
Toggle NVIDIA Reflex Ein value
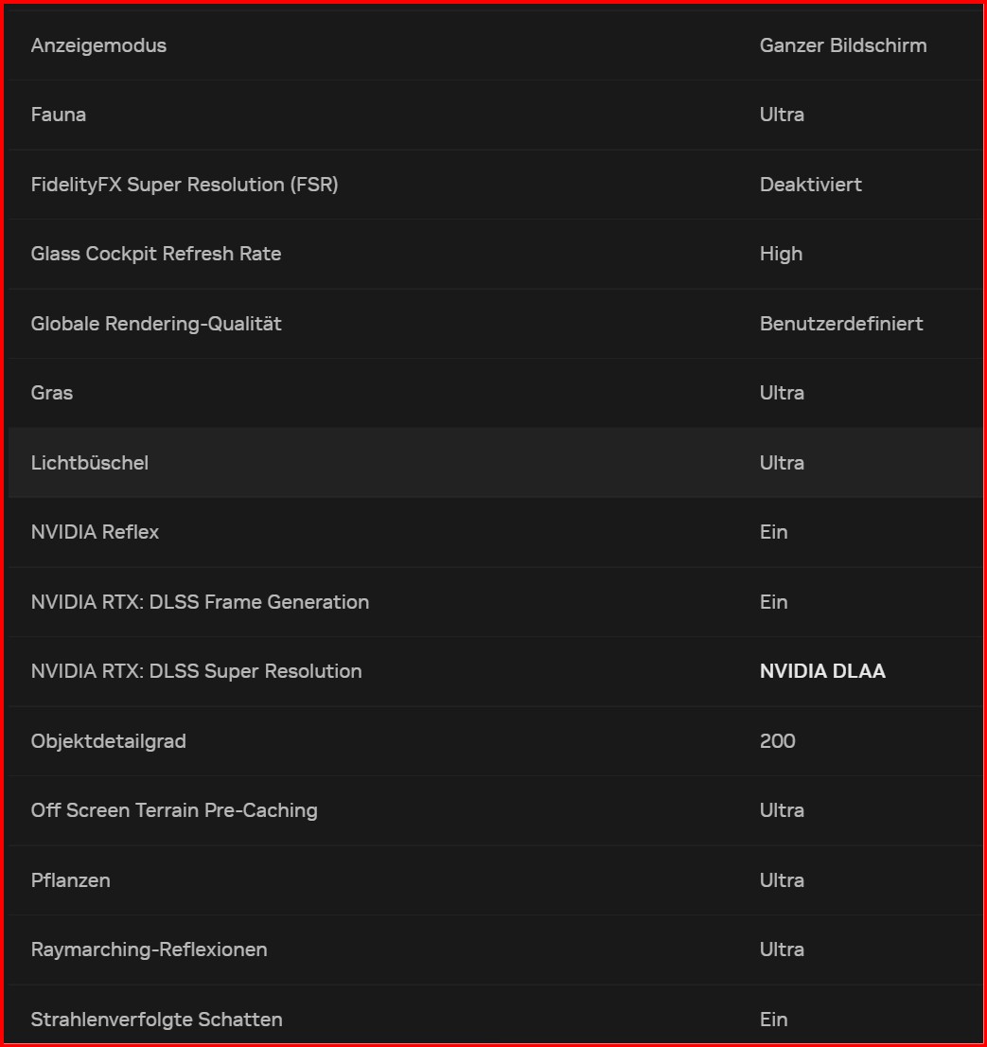pyautogui.click(x=773, y=532)
